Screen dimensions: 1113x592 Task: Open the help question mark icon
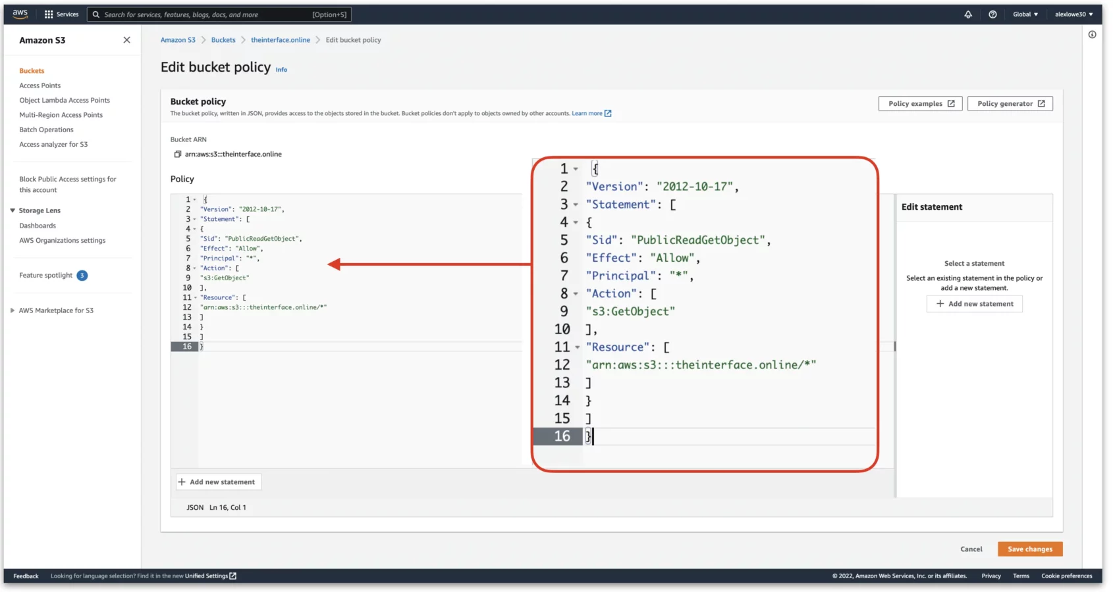992,14
